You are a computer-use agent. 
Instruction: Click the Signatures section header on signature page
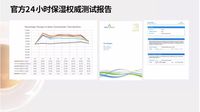tap(166, 27)
